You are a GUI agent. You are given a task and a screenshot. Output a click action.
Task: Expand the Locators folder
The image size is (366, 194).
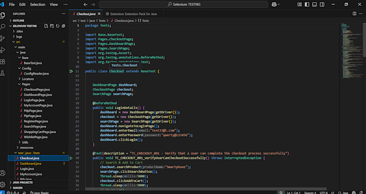click(39, 79)
